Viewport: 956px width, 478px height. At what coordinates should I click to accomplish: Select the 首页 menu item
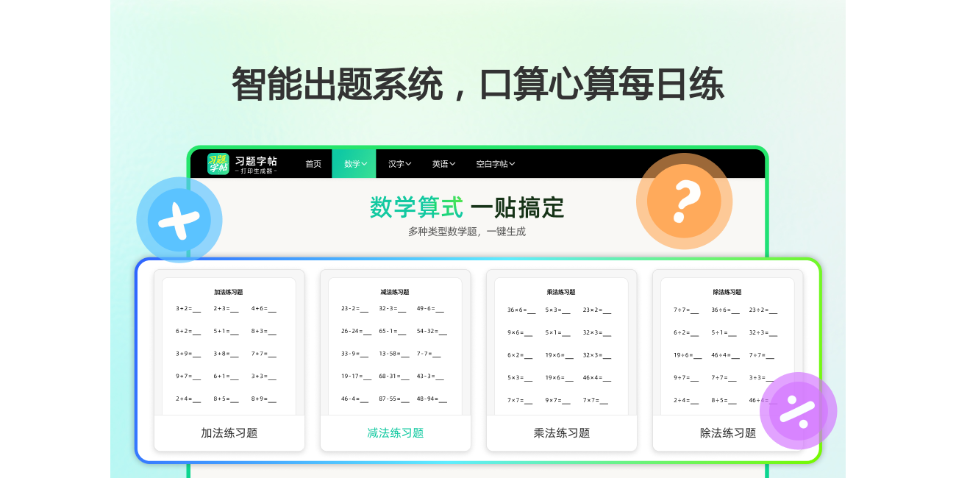point(312,163)
